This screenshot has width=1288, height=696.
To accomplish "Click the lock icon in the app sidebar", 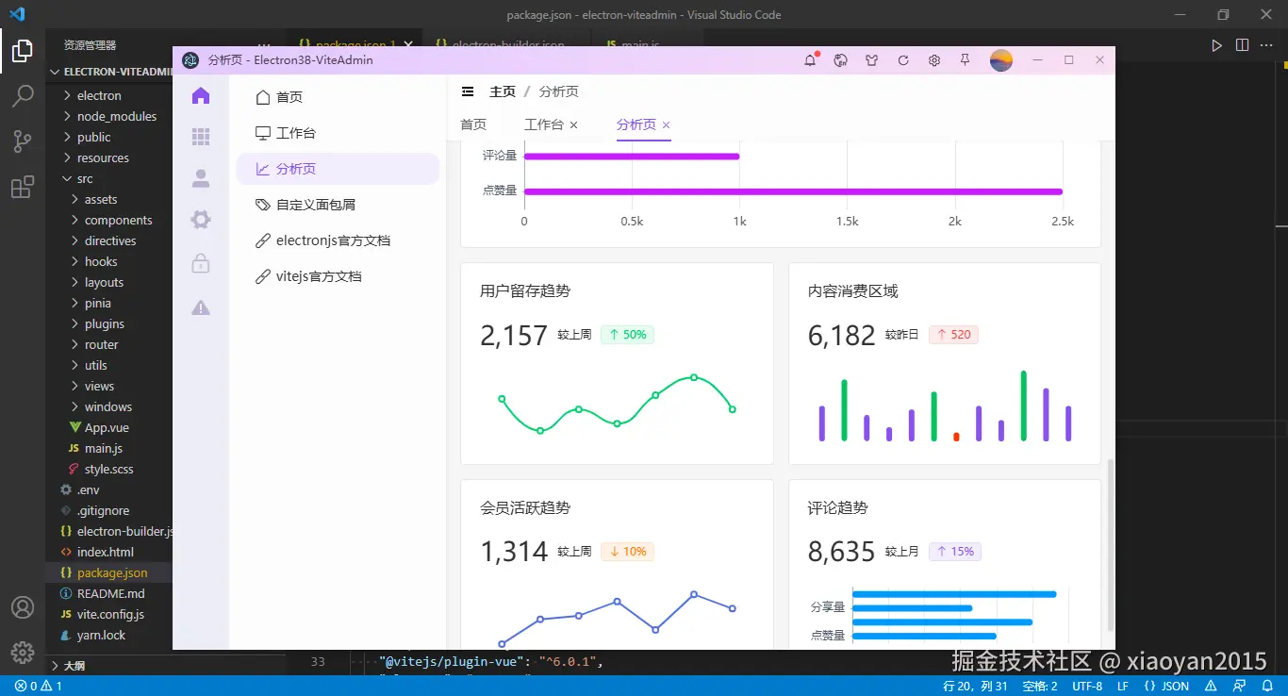I will click(x=201, y=262).
